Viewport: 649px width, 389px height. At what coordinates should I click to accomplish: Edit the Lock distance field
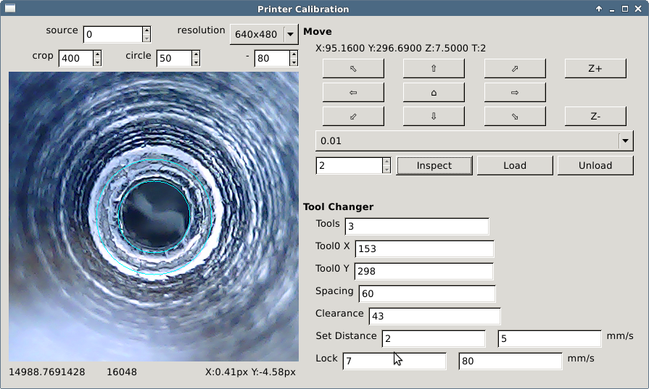pyautogui.click(x=394, y=361)
